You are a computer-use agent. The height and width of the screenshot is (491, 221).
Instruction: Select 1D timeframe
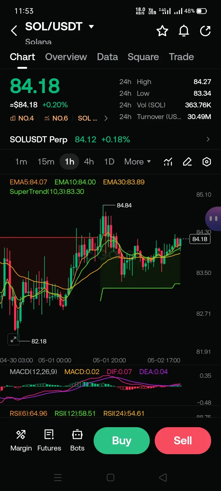coord(109,162)
